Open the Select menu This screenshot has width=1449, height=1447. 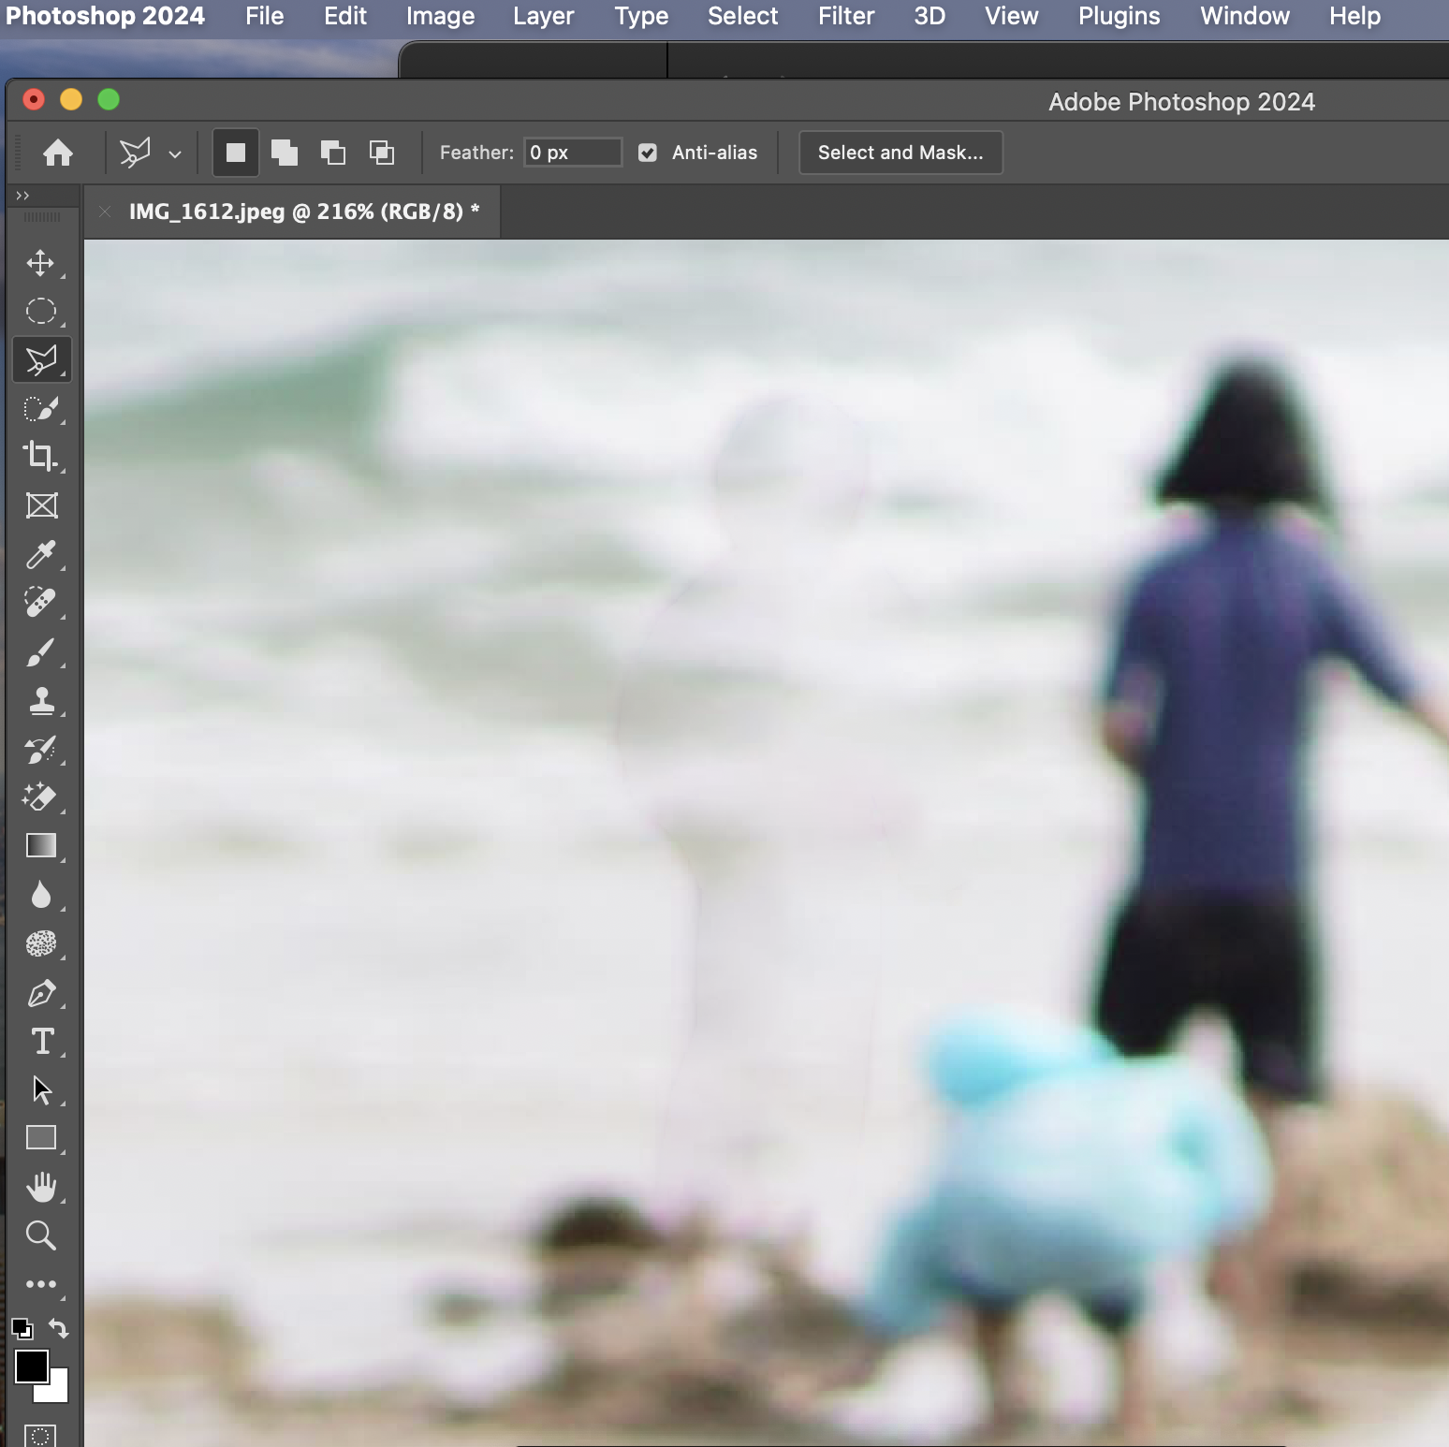pos(743,16)
